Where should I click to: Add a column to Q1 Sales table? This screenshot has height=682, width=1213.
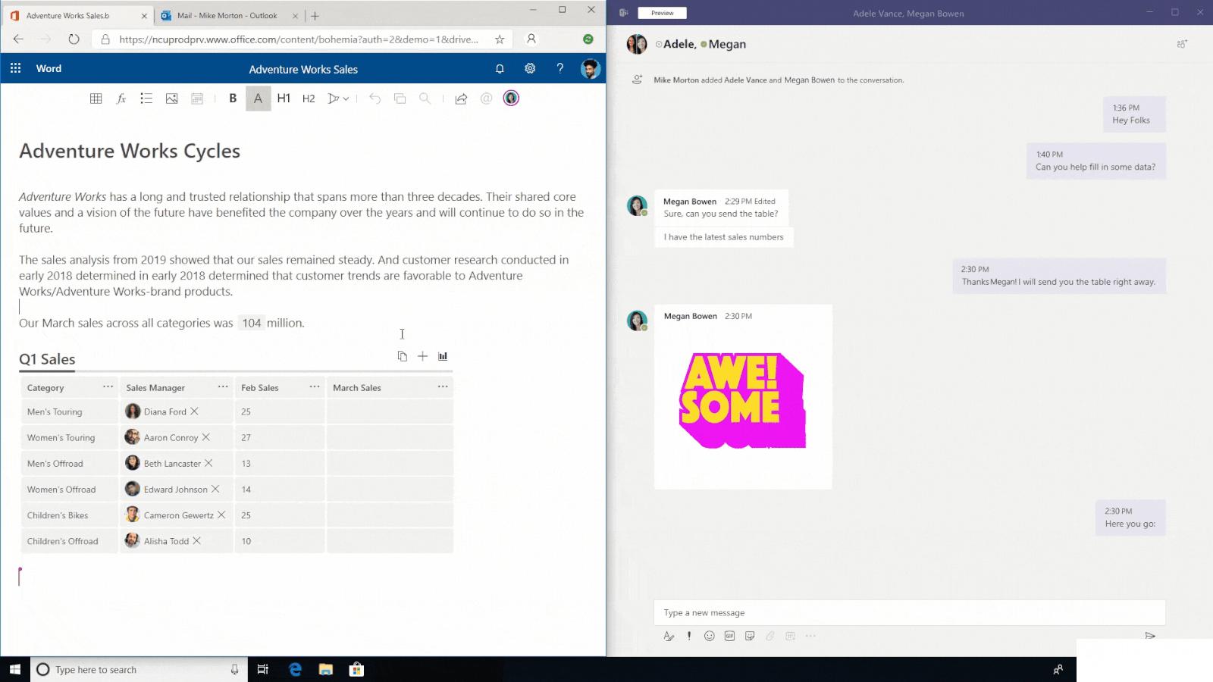click(422, 356)
